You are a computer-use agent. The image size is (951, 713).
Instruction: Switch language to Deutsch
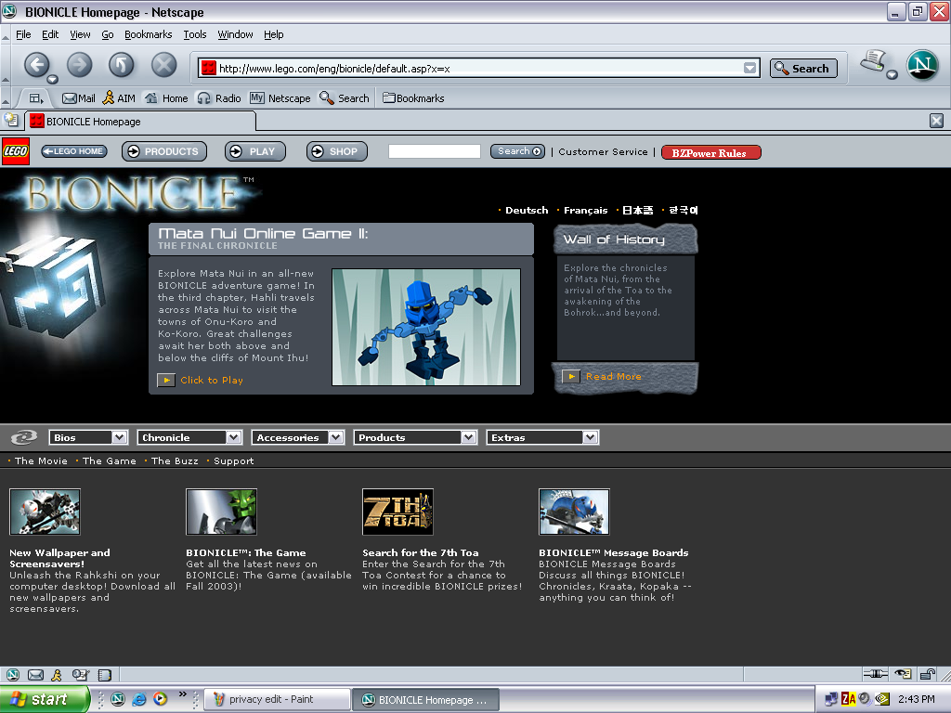point(527,211)
